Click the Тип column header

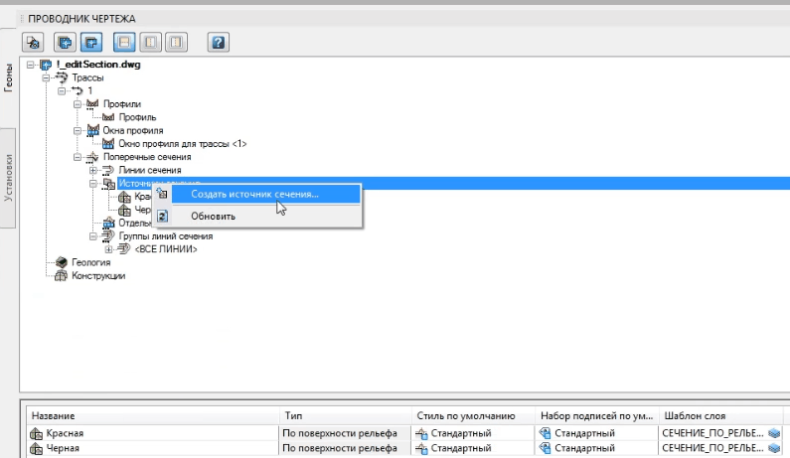click(343, 415)
